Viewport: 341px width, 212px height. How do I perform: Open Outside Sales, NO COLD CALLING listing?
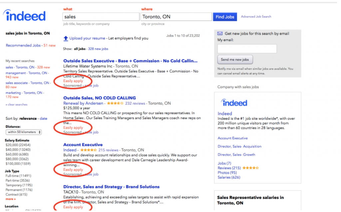pos(100,98)
